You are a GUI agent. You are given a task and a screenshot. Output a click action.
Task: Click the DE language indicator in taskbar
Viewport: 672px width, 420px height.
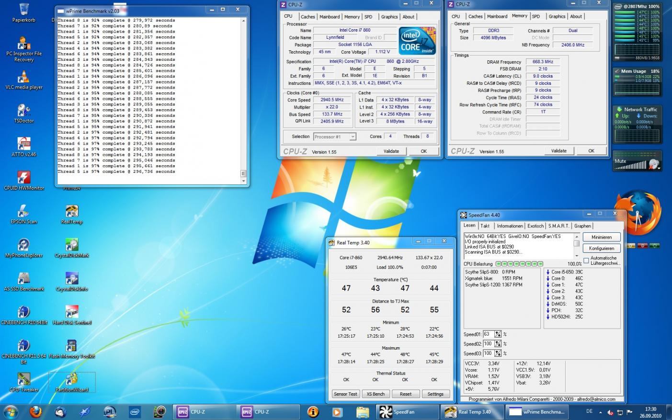pos(589,411)
